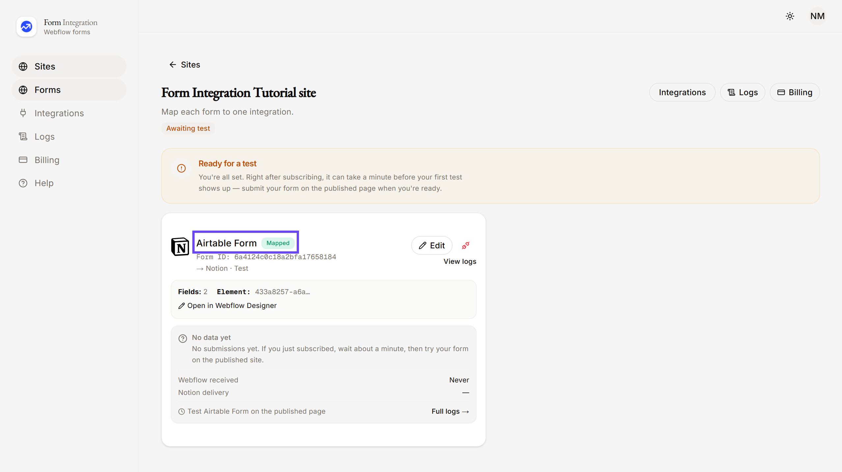Viewport: 842px width, 472px height.
Task: Click the Logs button at top right
Action: [x=742, y=93]
